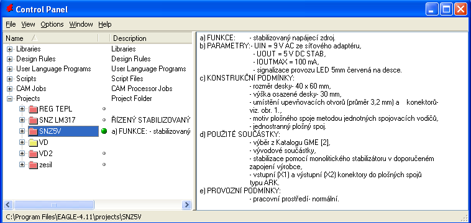Image resolution: width=471 pixels, height=223 pixels.
Task: Expand the SNZ LM317 project
Action: tap(22, 120)
